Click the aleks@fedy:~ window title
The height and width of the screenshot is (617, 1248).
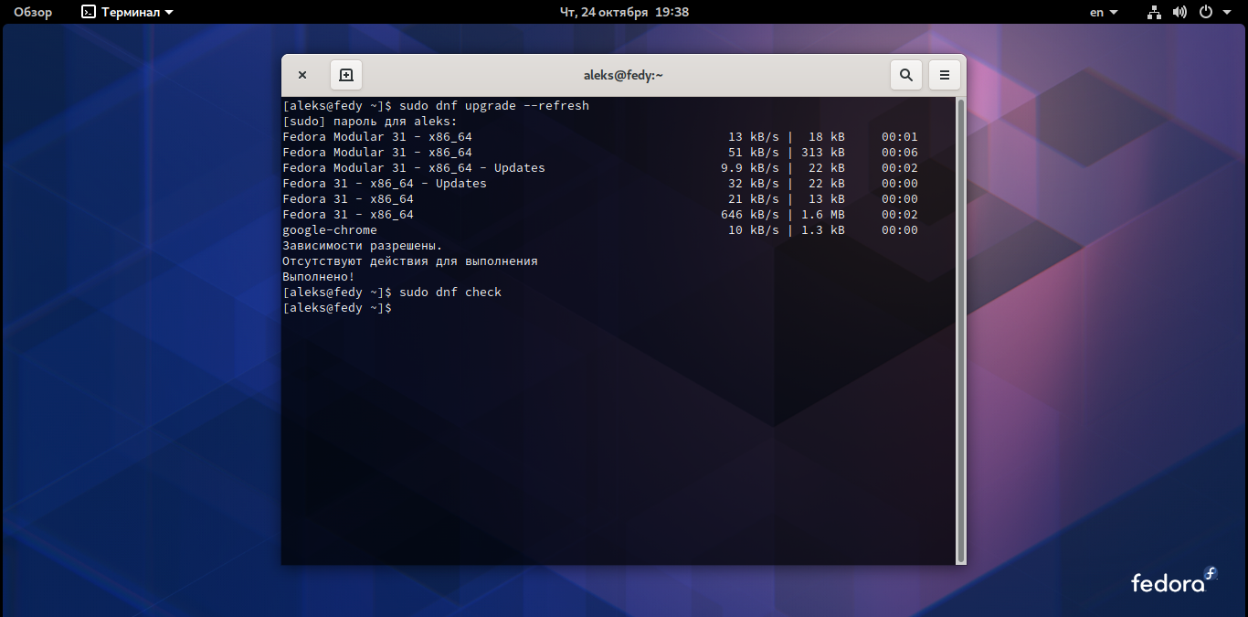[x=624, y=74]
